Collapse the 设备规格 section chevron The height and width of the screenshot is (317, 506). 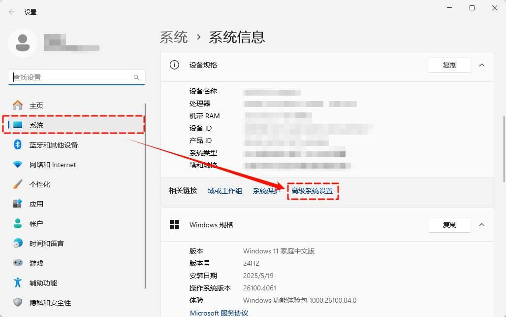(482, 65)
